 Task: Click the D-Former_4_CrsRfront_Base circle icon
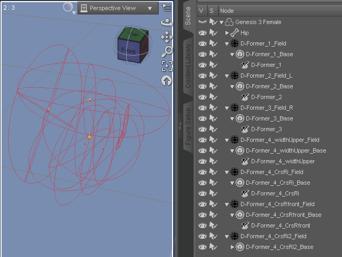pos(240,215)
